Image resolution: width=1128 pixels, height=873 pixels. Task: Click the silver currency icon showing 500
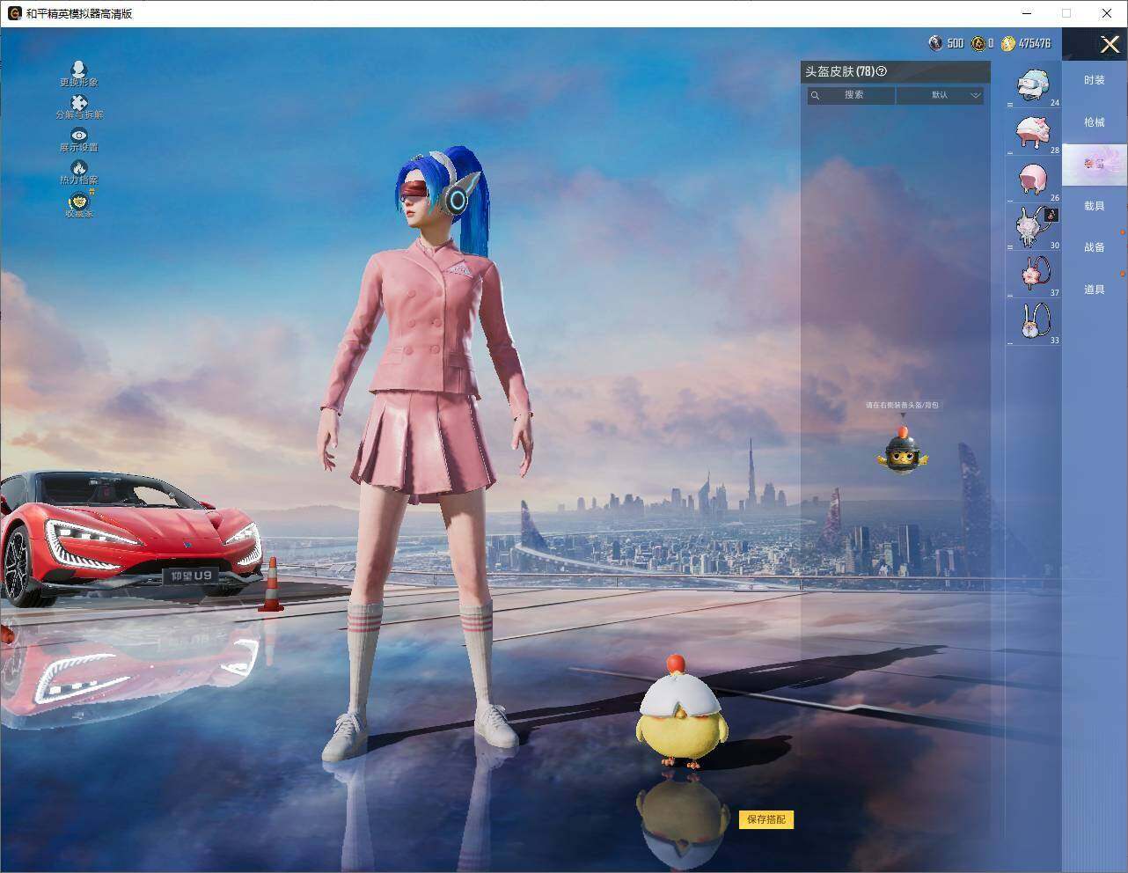[936, 43]
